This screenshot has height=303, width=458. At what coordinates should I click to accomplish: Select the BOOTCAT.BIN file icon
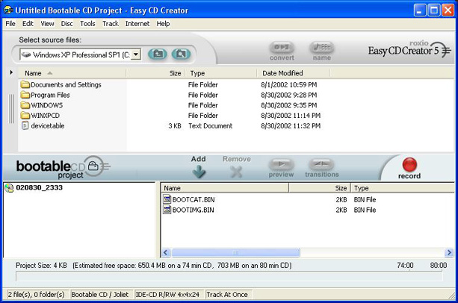[x=167, y=199]
